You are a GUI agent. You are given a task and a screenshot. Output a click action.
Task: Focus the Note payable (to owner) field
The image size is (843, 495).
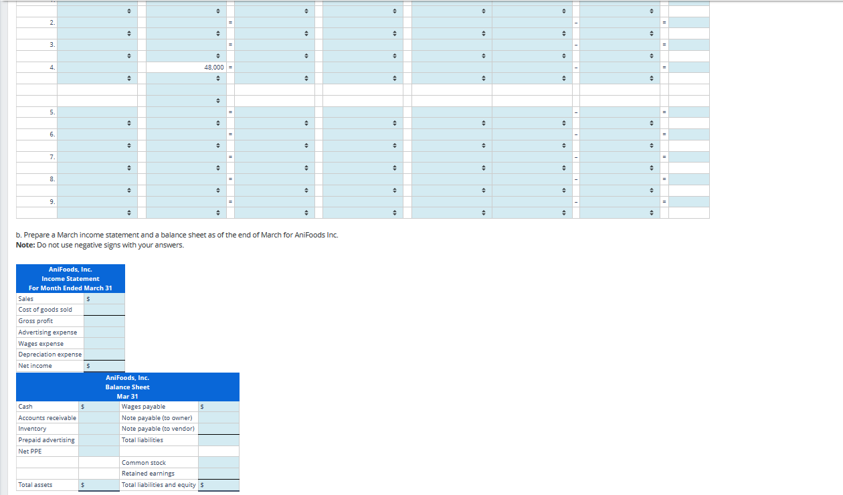click(218, 417)
